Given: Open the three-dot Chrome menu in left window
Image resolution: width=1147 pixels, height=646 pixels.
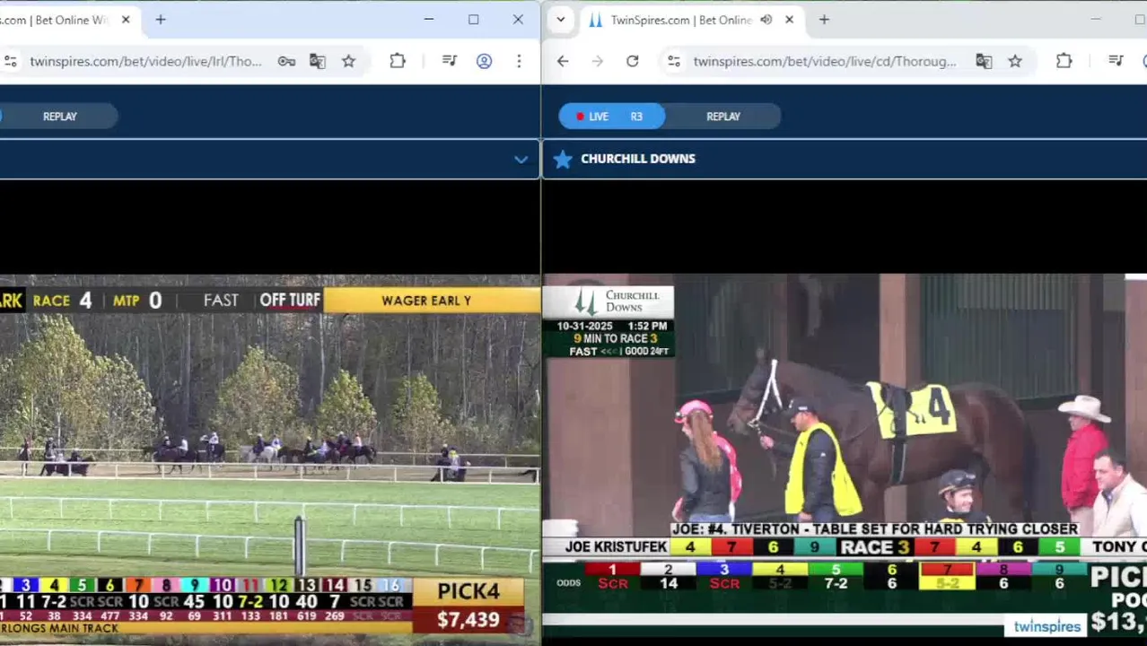Looking at the screenshot, I should (519, 61).
